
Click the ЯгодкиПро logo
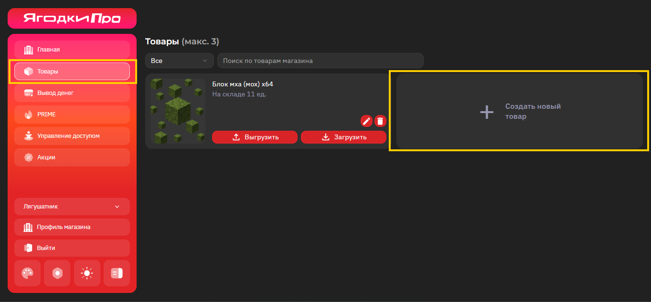(72, 18)
